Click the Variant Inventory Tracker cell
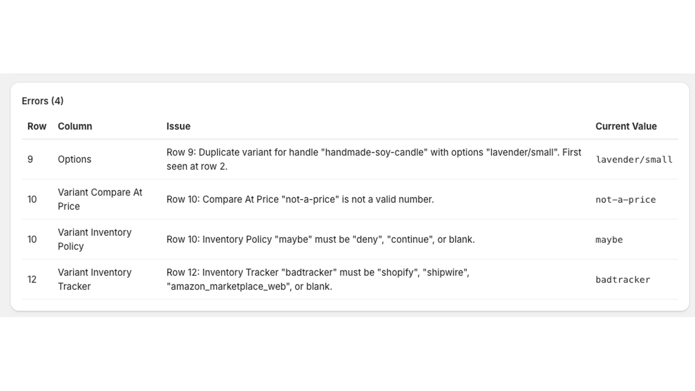 (x=94, y=279)
